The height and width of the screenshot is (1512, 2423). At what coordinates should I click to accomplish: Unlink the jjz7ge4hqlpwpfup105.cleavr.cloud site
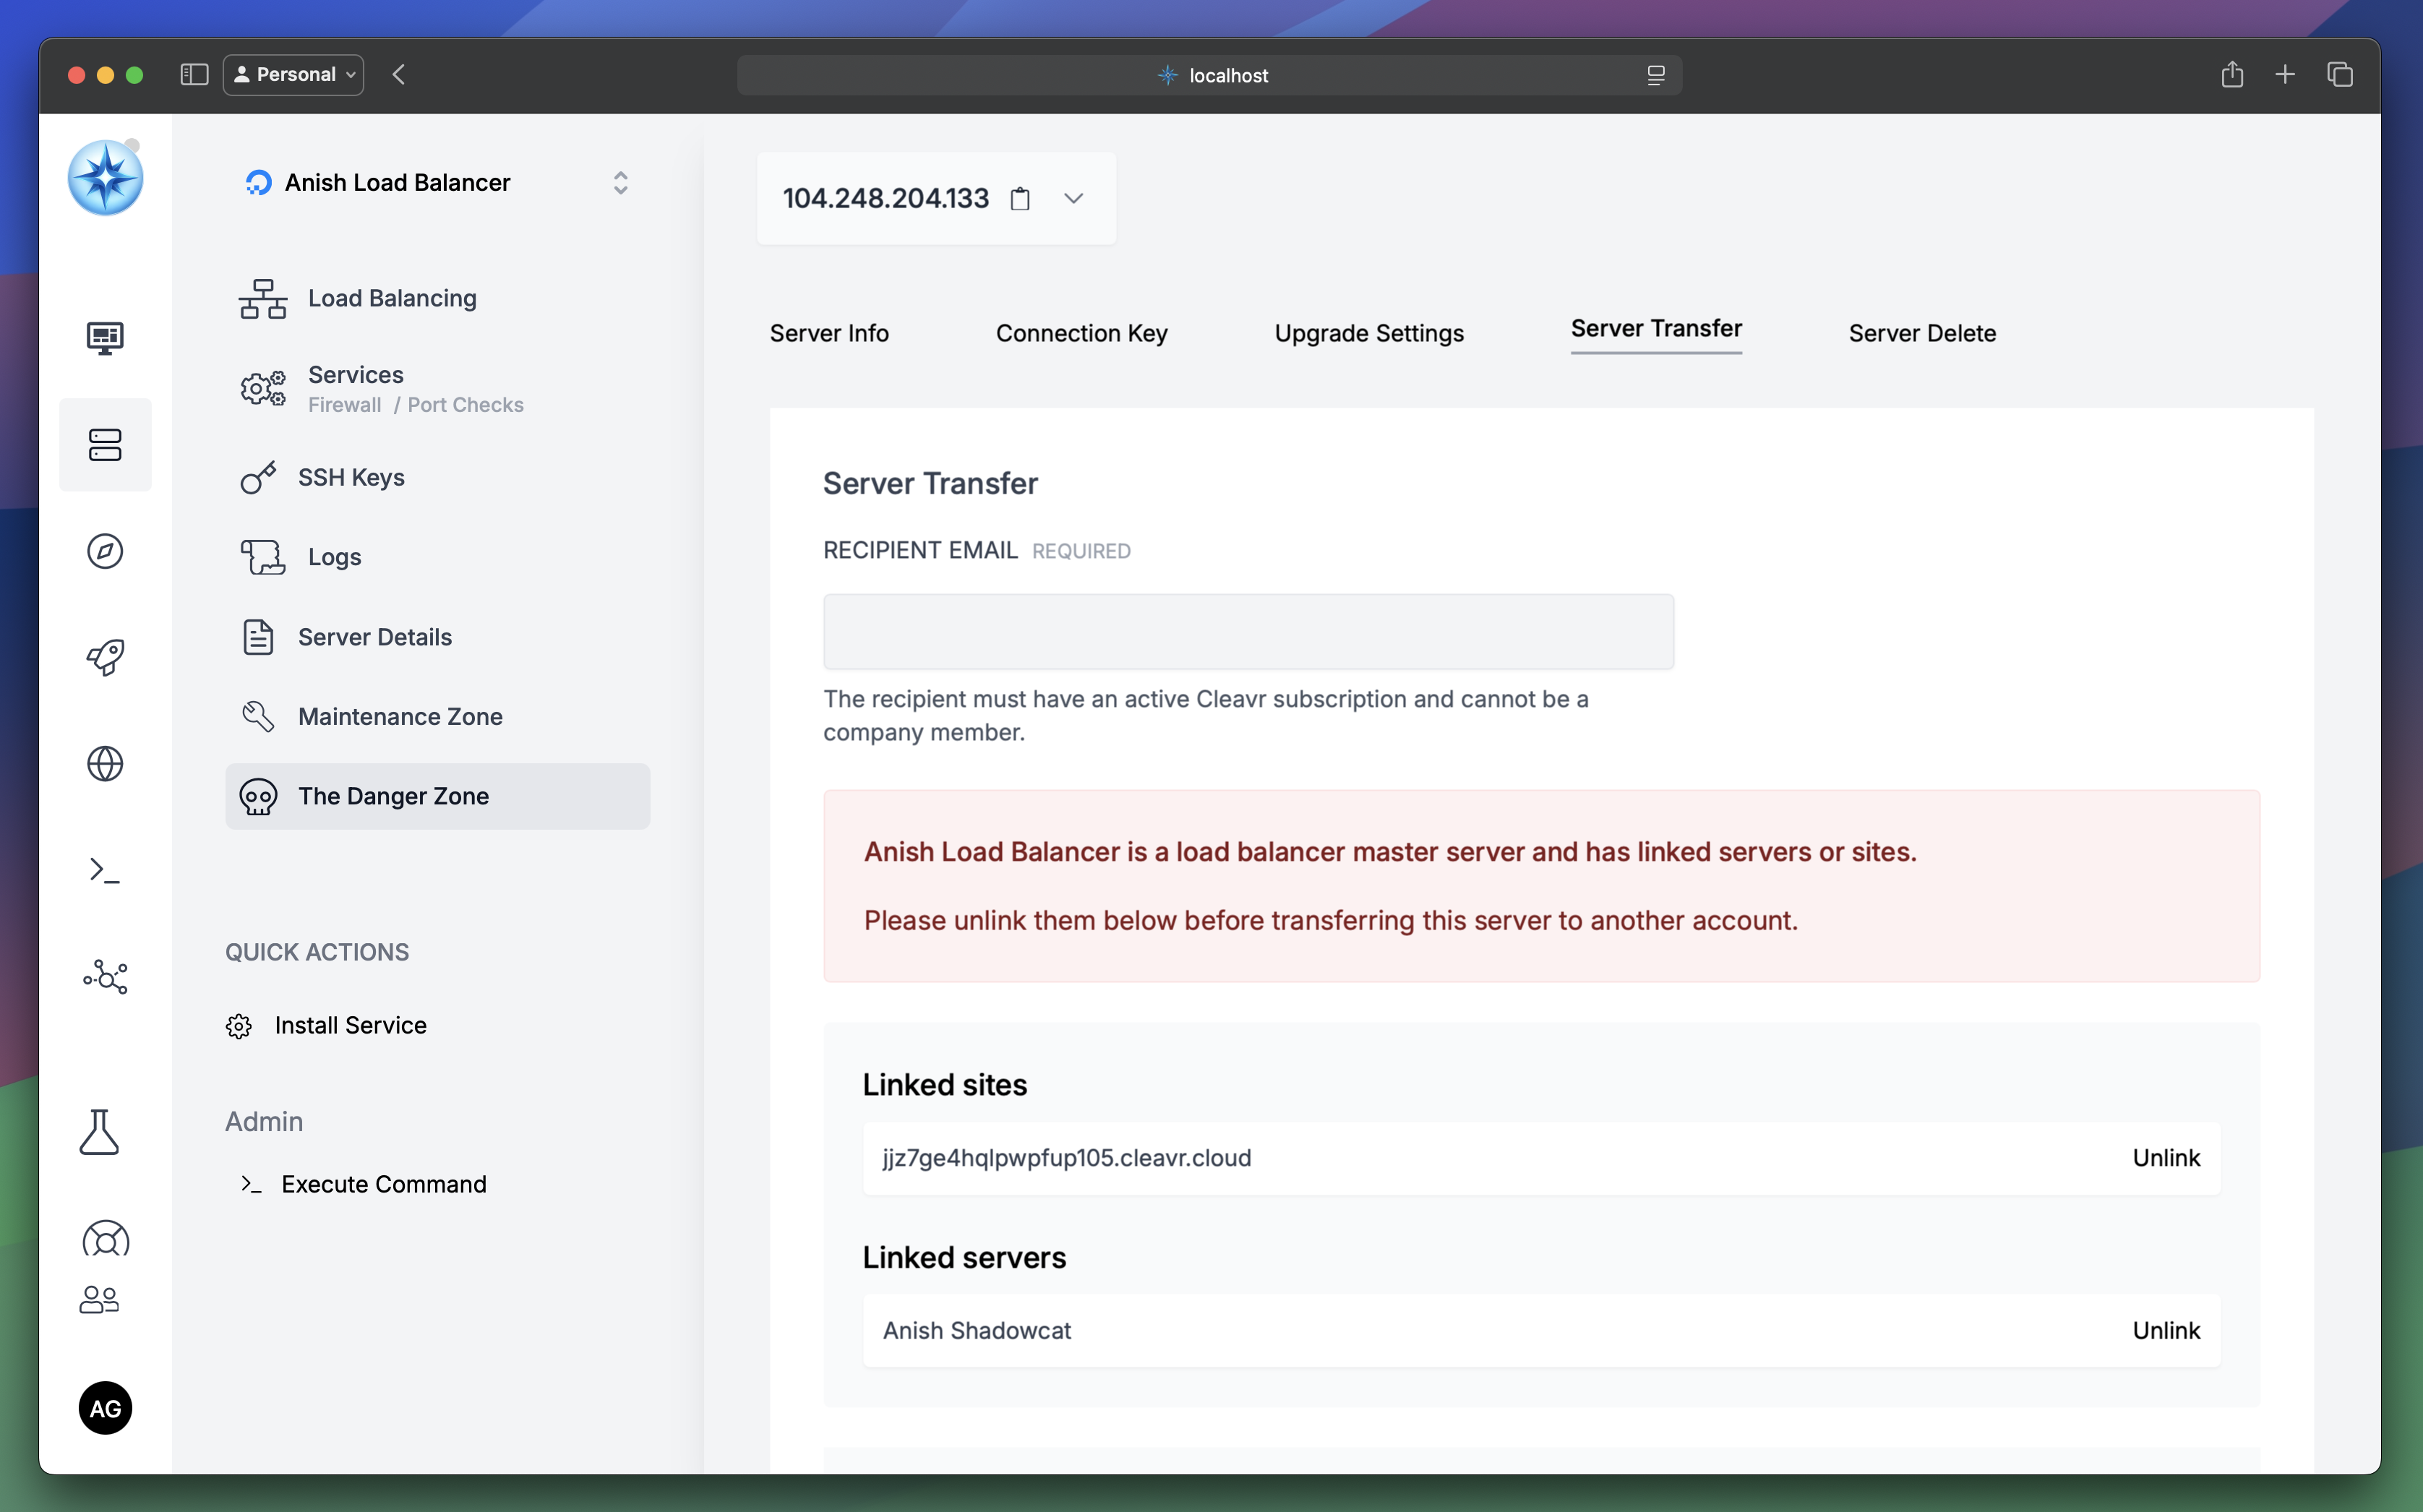pos(2166,1158)
